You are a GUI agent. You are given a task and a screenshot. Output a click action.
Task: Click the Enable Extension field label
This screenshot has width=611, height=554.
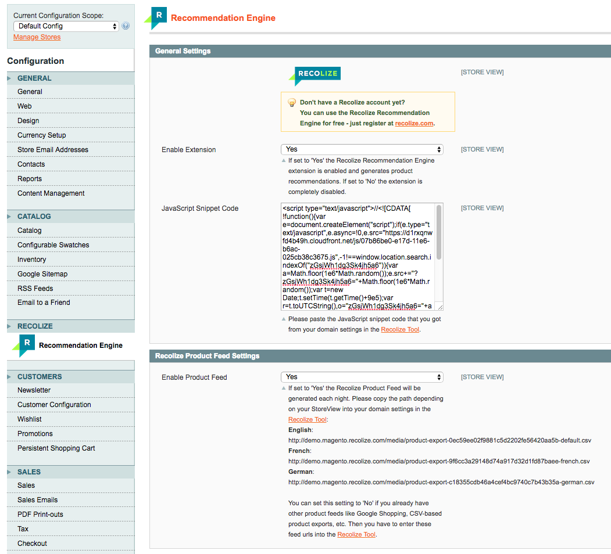coord(188,150)
